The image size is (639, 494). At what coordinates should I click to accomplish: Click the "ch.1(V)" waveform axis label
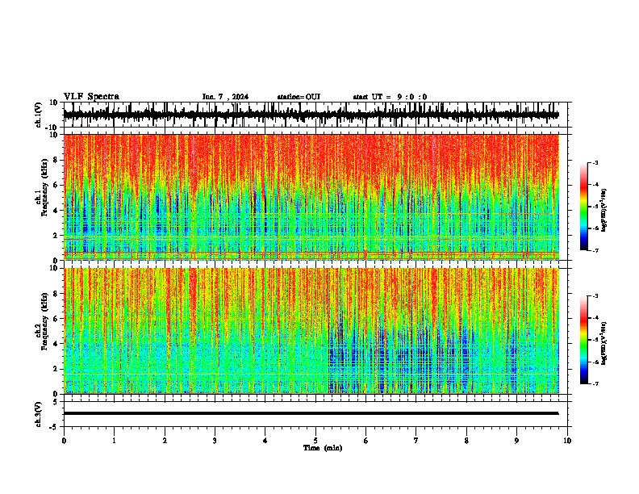[x=39, y=115]
